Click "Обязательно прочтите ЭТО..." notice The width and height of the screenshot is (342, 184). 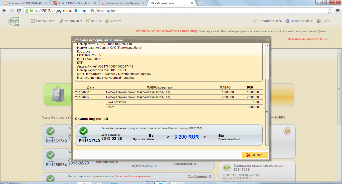(308, 39)
